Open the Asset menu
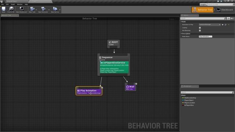This screenshot has height=132, width=235. (13, 4)
